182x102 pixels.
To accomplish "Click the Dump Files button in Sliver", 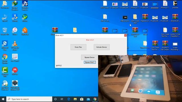I will 78,47.
